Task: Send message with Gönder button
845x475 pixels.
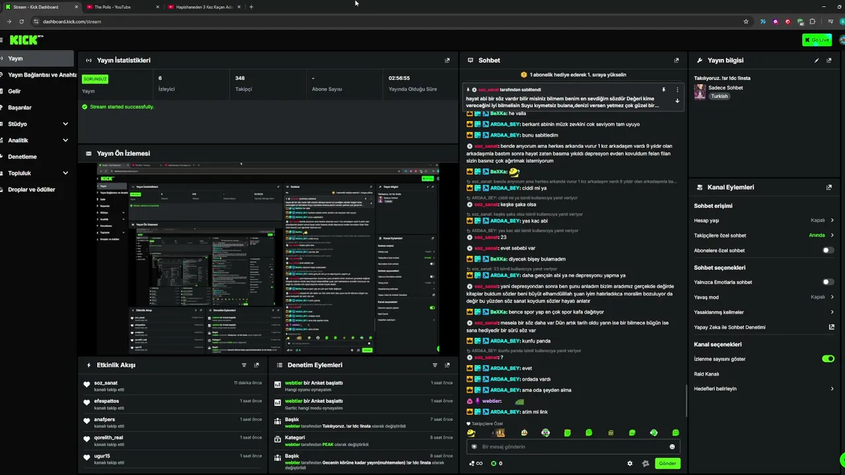Action: pyautogui.click(x=667, y=463)
